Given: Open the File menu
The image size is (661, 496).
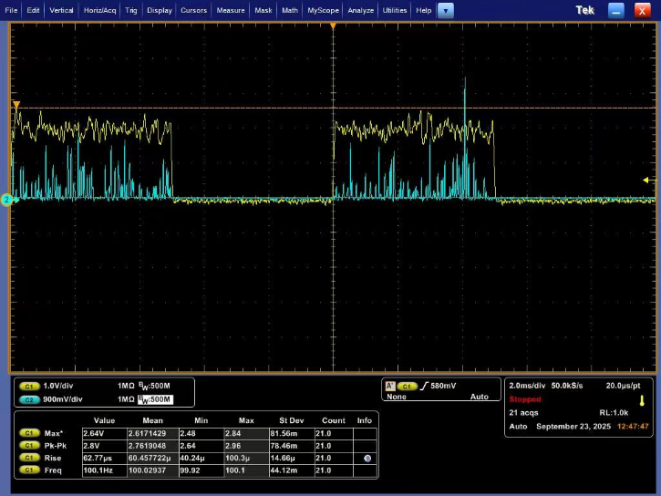Looking at the screenshot, I should [x=11, y=10].
